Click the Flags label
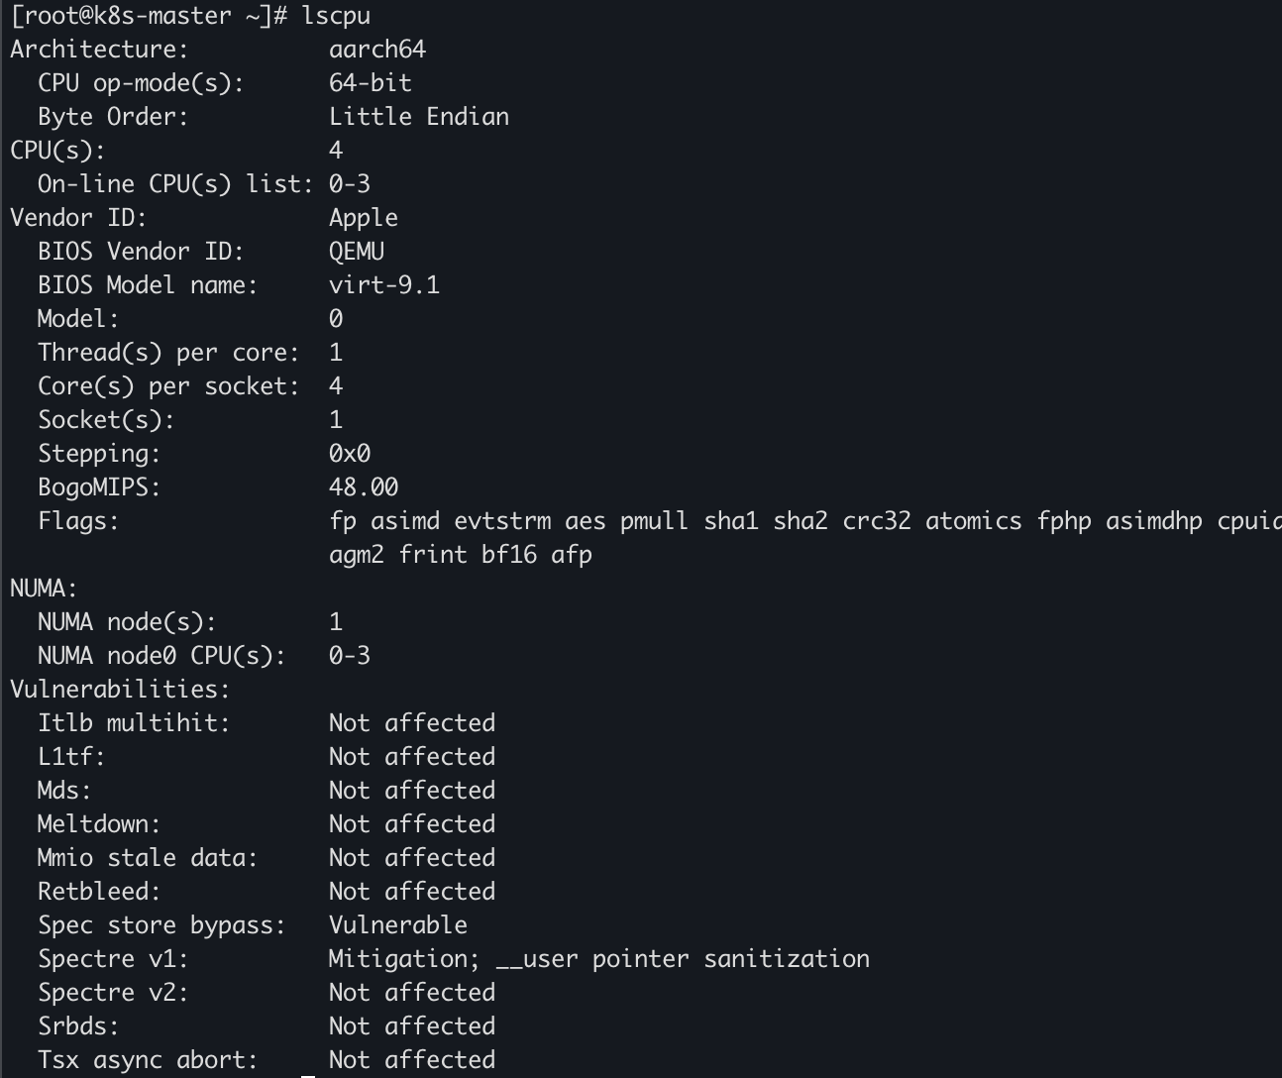This screenshot has height=1078, width=1282. 78,521
